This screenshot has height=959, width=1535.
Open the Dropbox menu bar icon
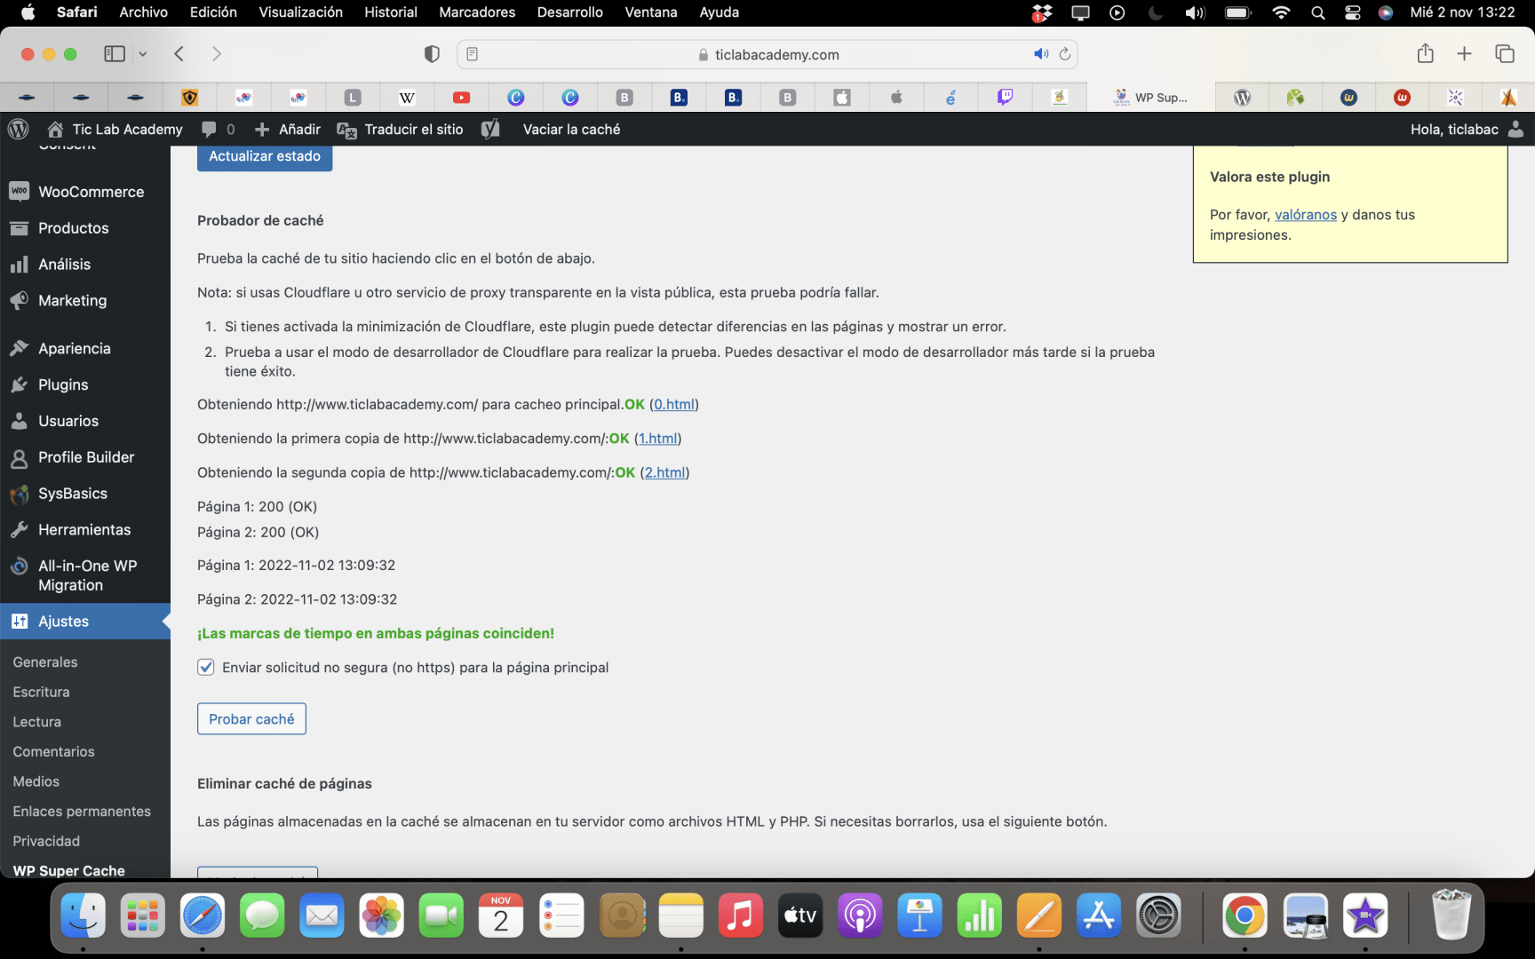(x=1042, y=12)
